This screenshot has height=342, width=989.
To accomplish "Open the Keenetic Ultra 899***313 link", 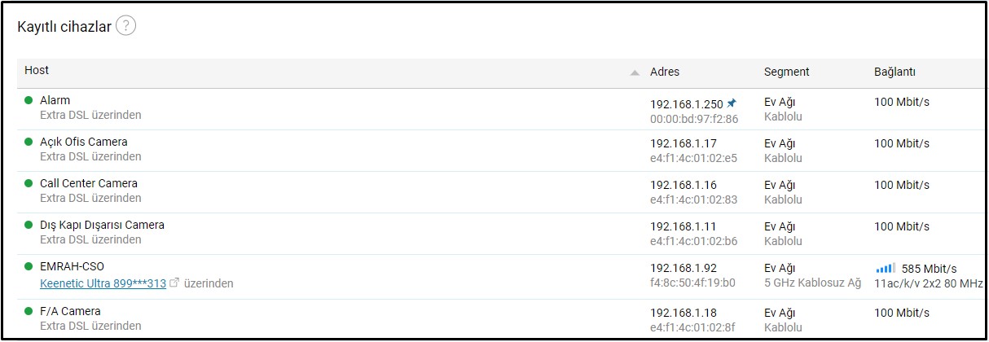I will tap(103, 283).
